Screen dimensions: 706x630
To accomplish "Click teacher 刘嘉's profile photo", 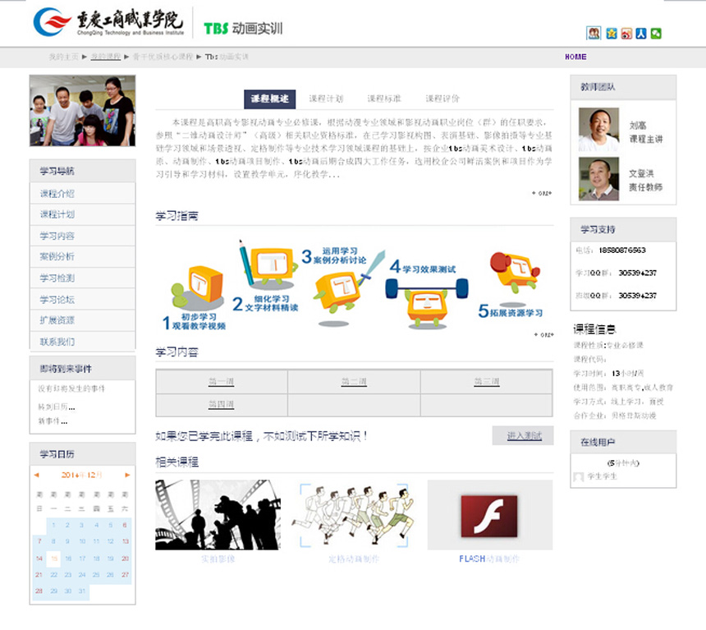I will pyautogui.click(x=598, y=129).
